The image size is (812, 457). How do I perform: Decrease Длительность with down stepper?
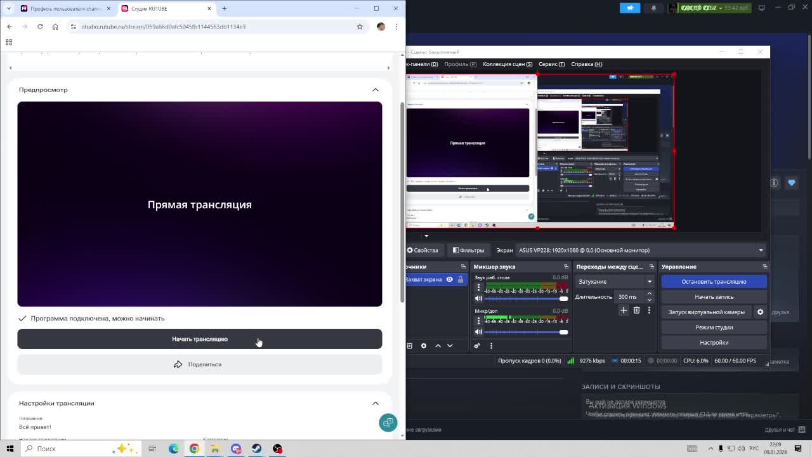pos(650,300)
